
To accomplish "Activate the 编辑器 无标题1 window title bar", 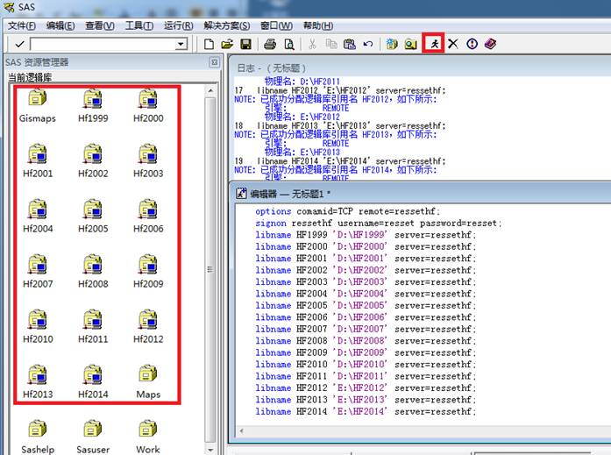I will click(394, 193).
